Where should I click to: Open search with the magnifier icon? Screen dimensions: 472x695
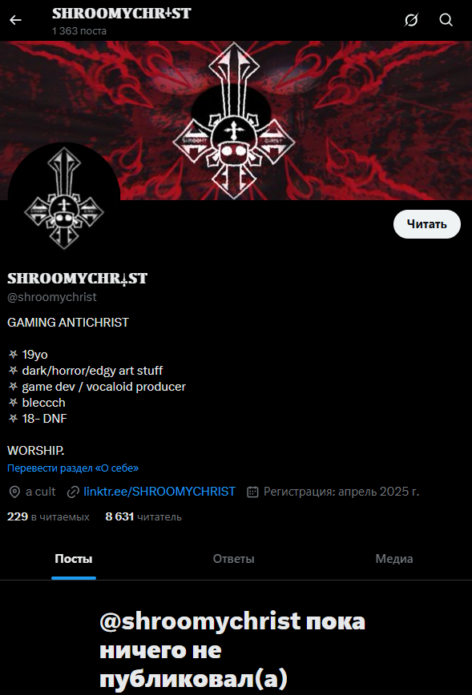tap(446, 20)
